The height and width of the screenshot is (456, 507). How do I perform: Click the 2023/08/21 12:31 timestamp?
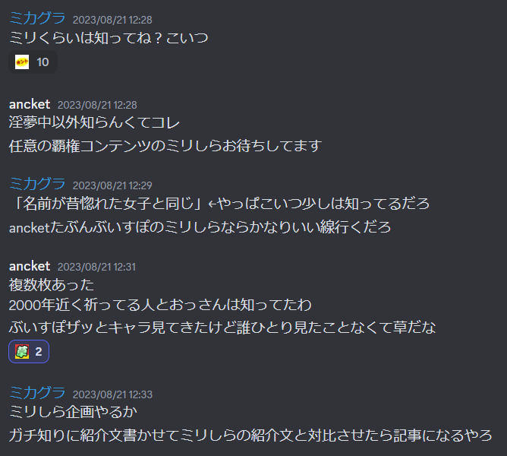(96, 267)
